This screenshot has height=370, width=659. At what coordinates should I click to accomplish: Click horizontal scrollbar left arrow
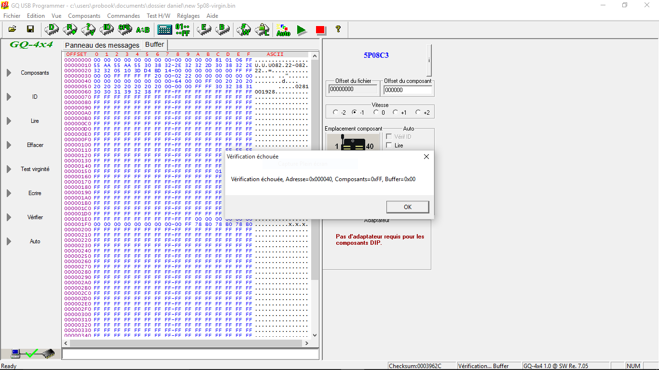[x=67, y=343]
